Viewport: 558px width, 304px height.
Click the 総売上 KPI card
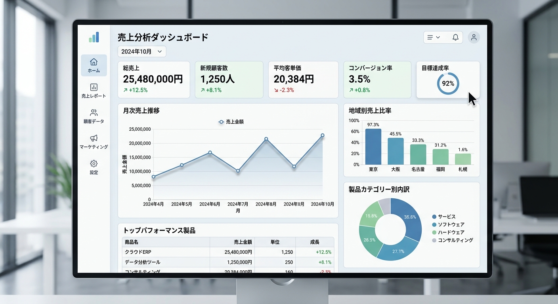point(153,79)
